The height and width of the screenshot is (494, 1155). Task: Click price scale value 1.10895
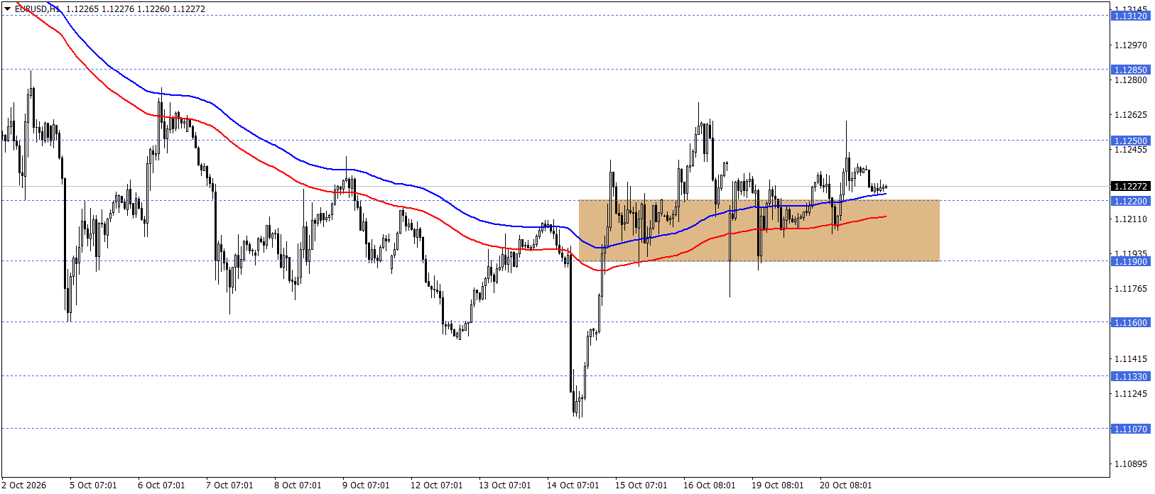click(1131, 463)
